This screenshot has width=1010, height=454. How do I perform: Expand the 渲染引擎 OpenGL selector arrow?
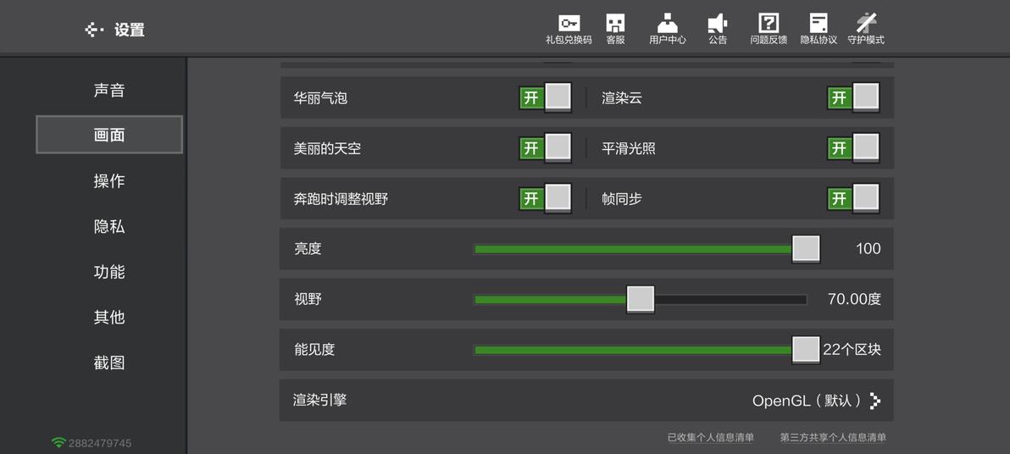pos(874,401)
